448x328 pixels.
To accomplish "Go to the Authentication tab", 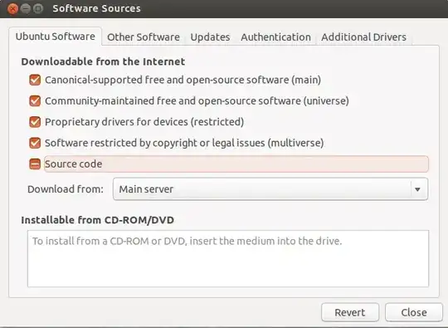I will coord(275,37).
